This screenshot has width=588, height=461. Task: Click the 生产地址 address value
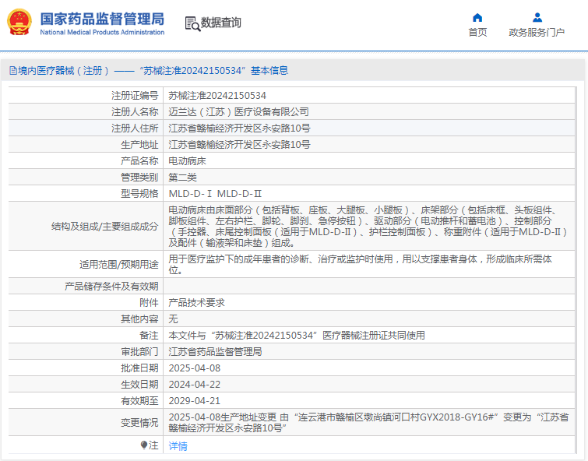click(239, 144)
